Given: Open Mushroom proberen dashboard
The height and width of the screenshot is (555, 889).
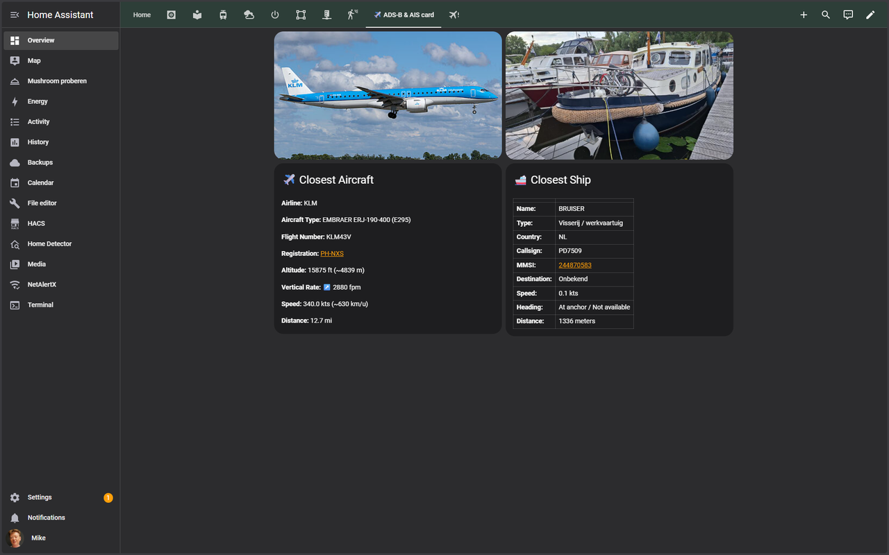Looking at the screenshot, I should (61, 81).
